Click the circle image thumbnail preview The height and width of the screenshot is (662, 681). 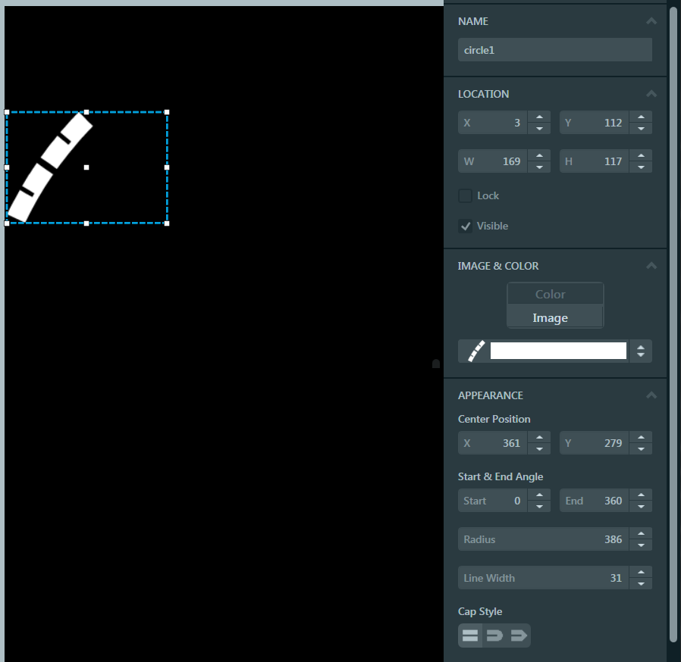point(476,351)
